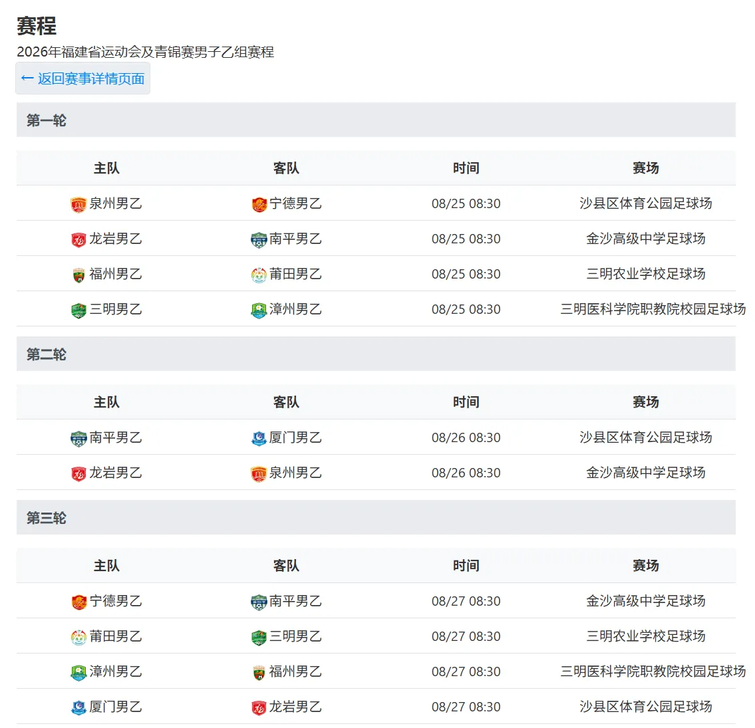
Task: Click venue 三明农业学校足球场 in round three
Action: click(x=646, y=636)
